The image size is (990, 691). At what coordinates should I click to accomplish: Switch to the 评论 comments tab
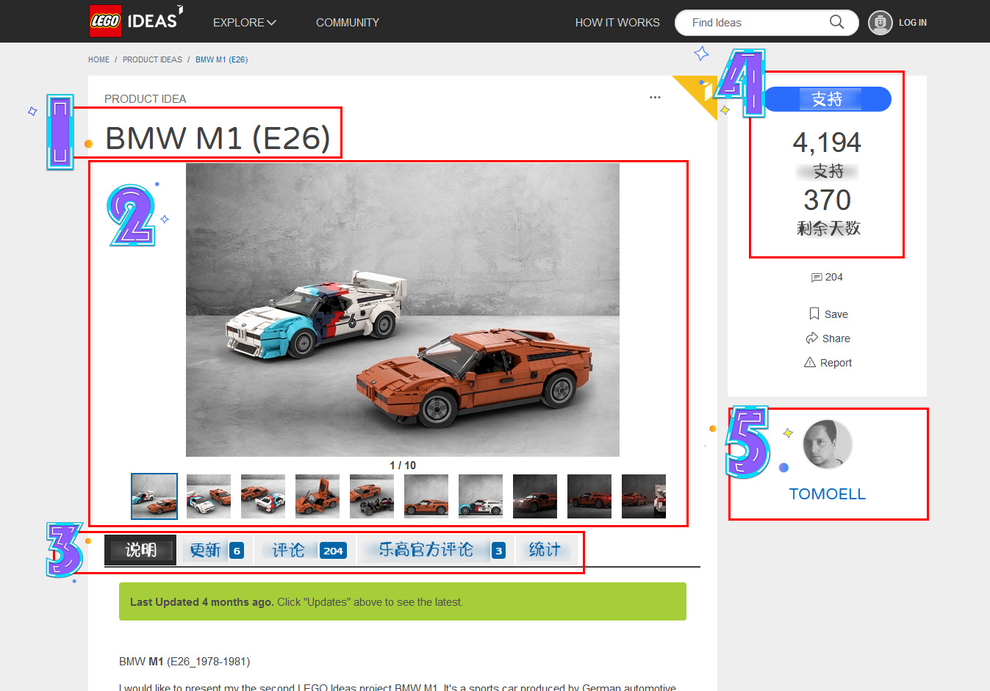click(305, 550)
